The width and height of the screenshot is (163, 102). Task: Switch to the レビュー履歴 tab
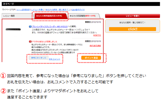click(9, 16)
